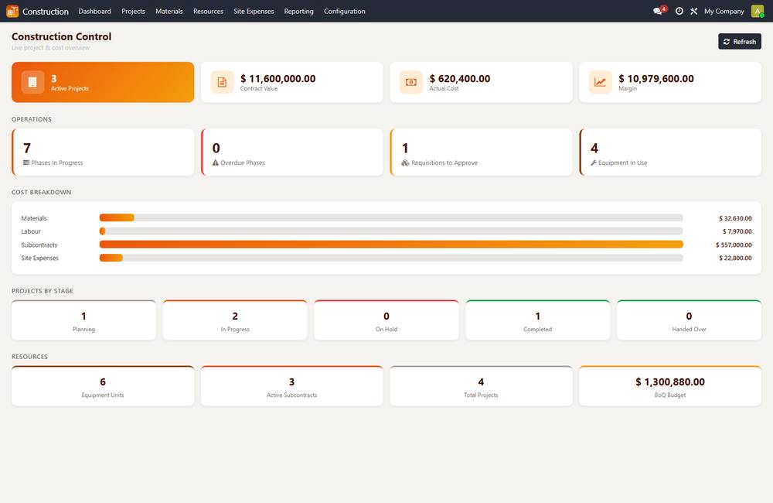Open the $ 11,600,000.00 Contract Value card
The width and height of the screenshot is (773, 503).
point(292,82)
